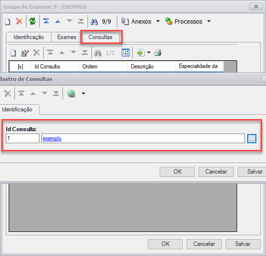
Task: Create new record in Grupo de Exames toolbar
Action: (8, 22)
